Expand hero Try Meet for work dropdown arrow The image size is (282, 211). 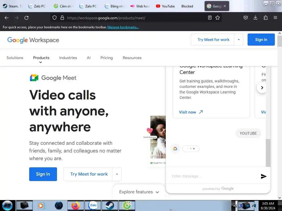[x=117, y=174]
